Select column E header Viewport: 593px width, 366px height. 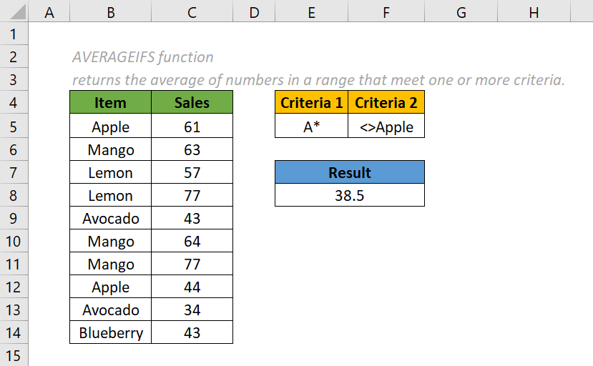pyautogui.click(x=311, y=12)
